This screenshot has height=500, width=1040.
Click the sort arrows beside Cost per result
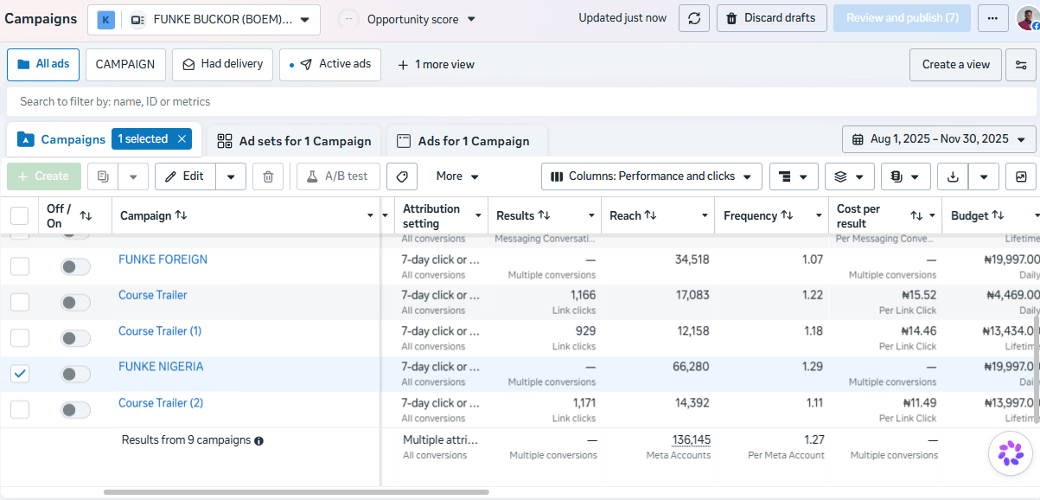(916, 215)
